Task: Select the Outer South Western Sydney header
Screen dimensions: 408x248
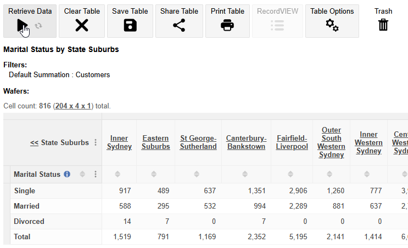Action: click(331, 142)
